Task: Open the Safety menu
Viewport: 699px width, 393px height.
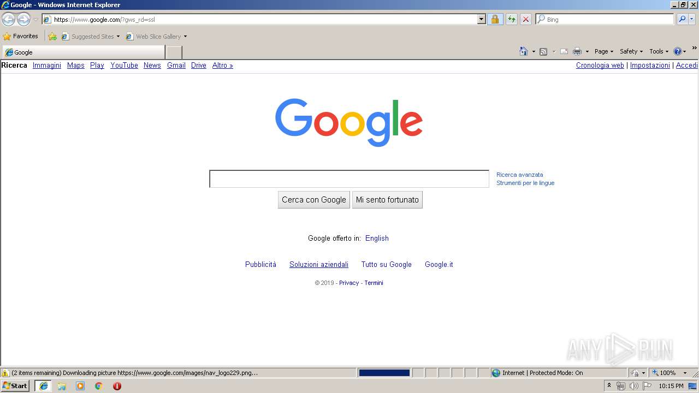Action: click(631, 51)
